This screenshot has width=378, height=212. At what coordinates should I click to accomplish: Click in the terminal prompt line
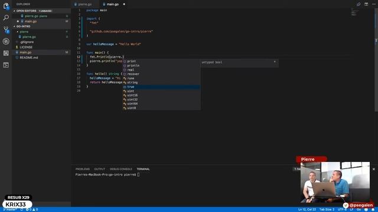click(107, 175)
